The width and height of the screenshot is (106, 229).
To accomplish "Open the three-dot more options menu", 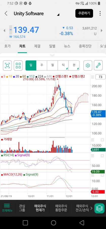I will tap(100, 13).
